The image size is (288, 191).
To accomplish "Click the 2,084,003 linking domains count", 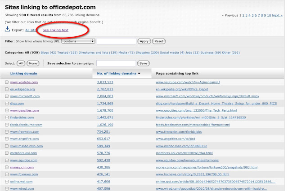I will 105,96.
